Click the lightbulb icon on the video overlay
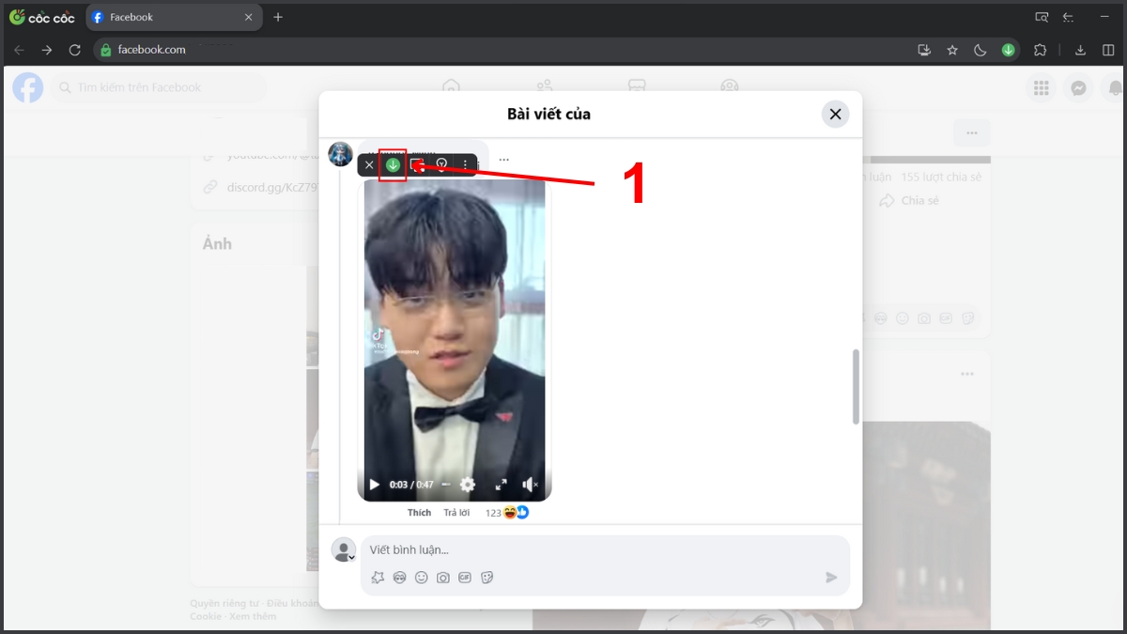Image resolution: width=1127 pixels, height=634 pixels. click(441, 164)
